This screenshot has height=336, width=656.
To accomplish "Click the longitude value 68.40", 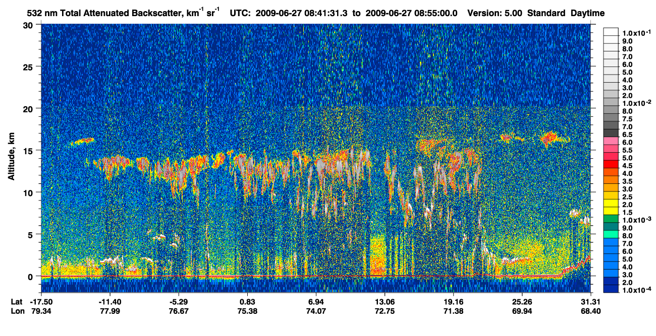I will pyautogui.click(x=590, y=311).
